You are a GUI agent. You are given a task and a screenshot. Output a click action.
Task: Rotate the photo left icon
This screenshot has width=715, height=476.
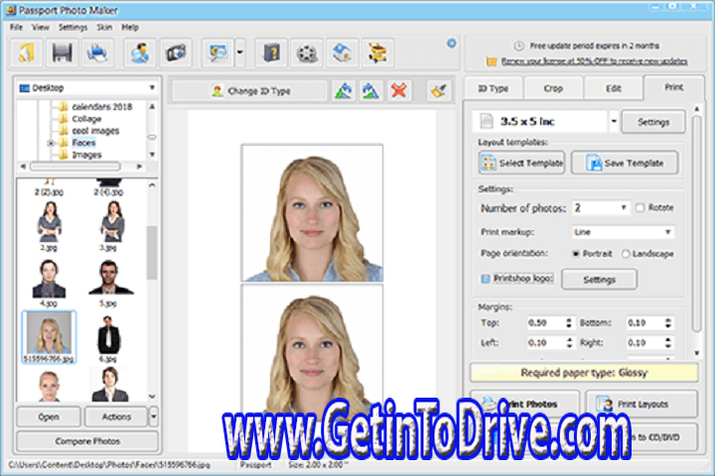click(344, 90)
